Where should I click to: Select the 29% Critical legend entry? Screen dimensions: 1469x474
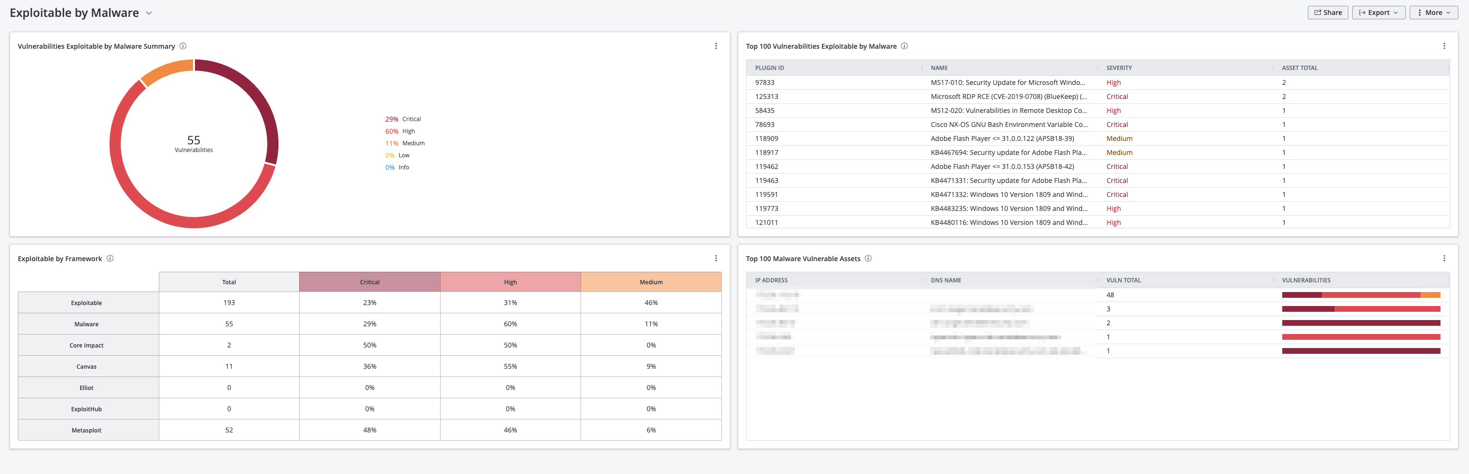pos(402,119)
